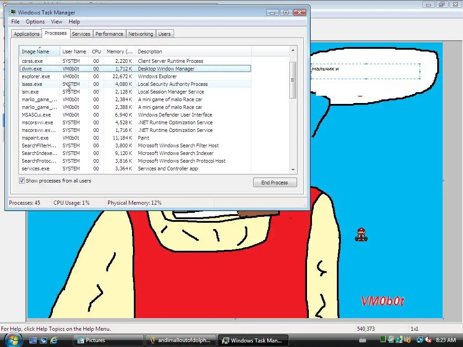Sort processes by CPU column header
The image size is (463, 347).
point(96,52)
